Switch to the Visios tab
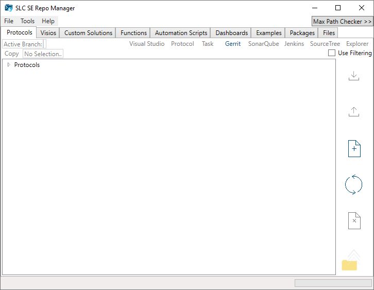This screenshot has height=290, width=374. coord(48,32)
